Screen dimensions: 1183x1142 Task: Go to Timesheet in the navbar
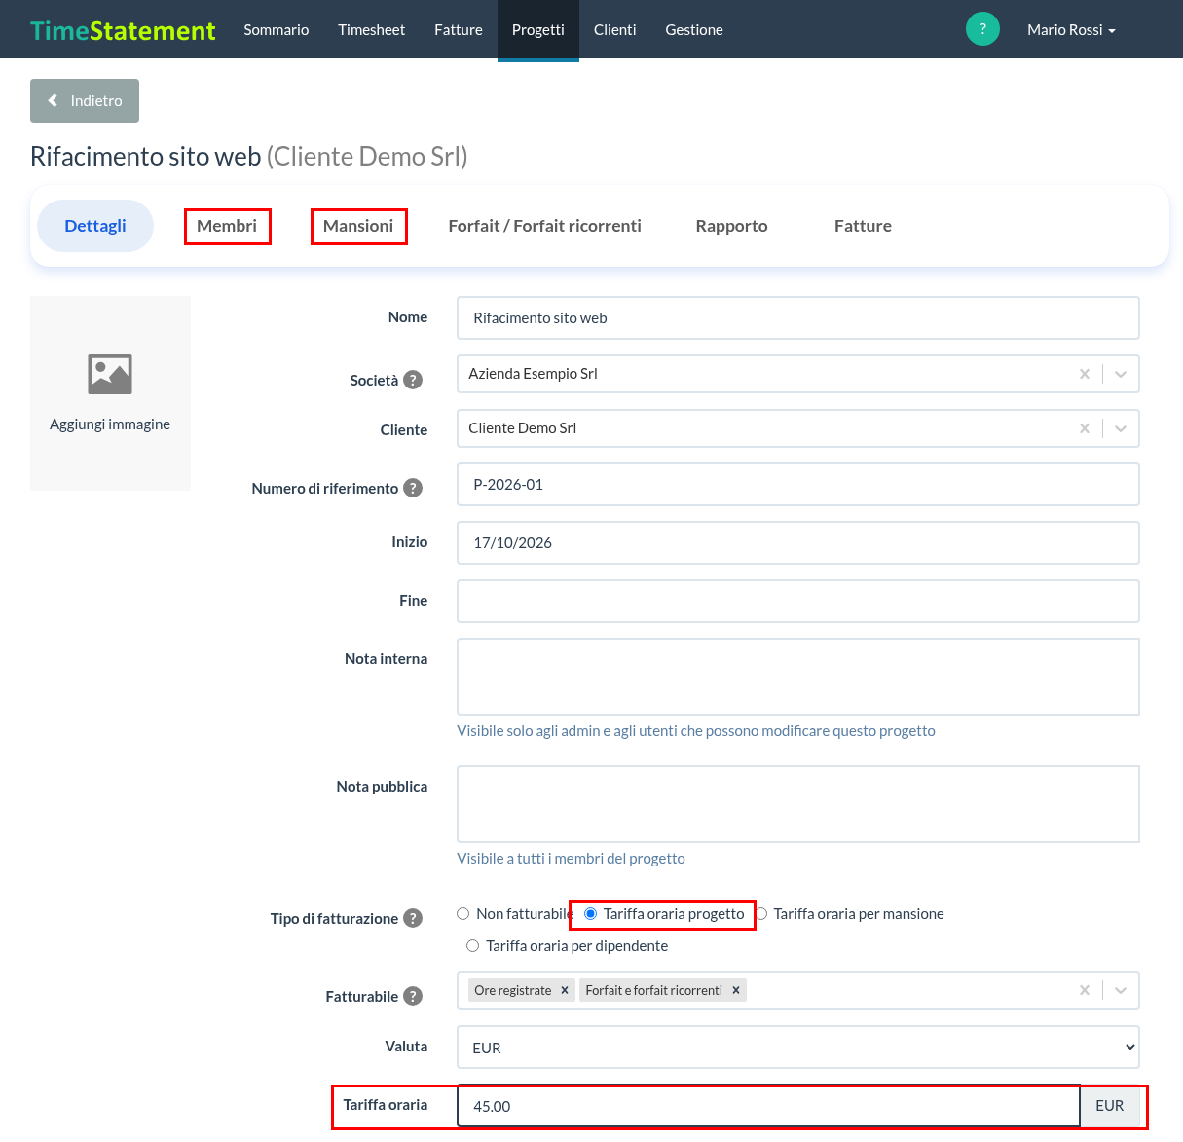(372, 30)
